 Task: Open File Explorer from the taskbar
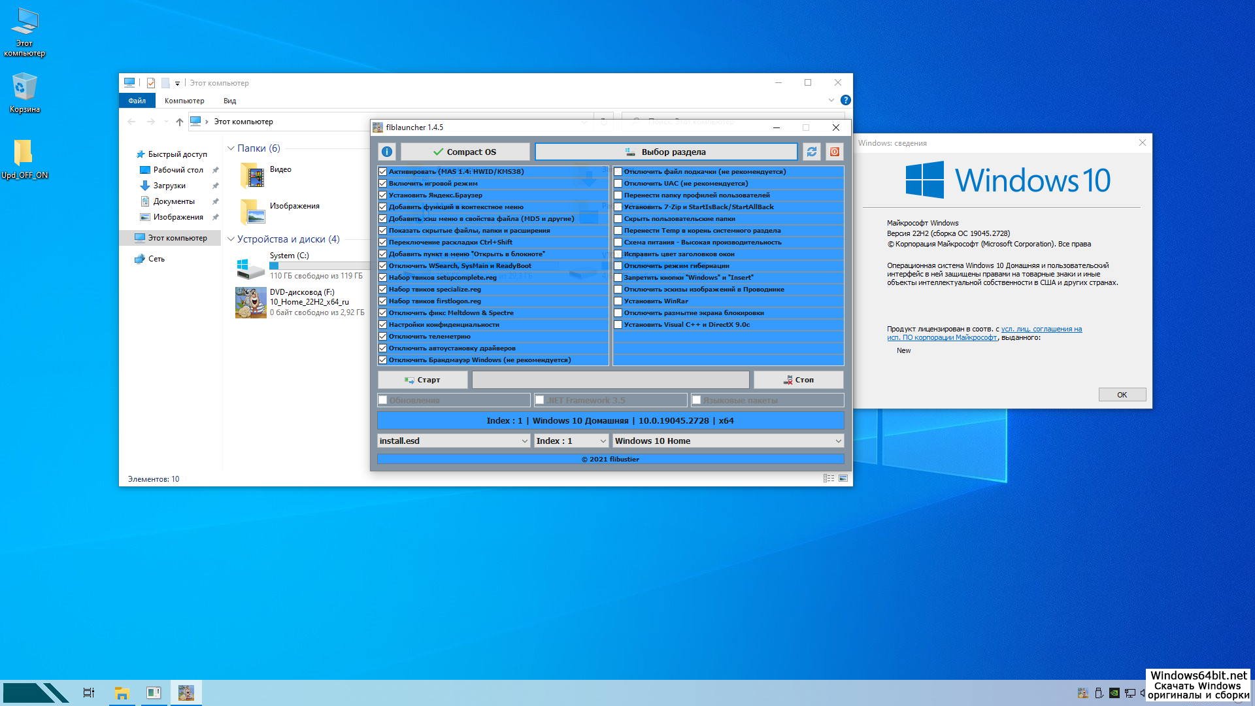(122, 693)
